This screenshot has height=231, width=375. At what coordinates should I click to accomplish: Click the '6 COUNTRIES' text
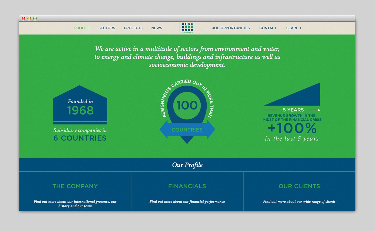click(80, 138)
